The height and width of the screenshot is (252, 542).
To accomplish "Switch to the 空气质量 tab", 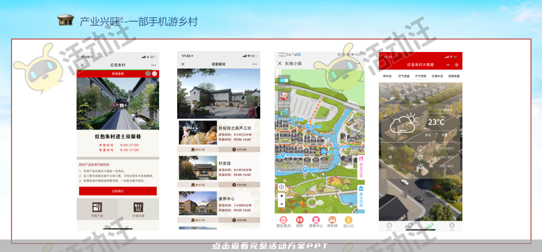I will click(x=404, y=76).
